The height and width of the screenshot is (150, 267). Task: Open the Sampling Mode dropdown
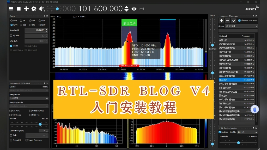click(x=29, y=106)
